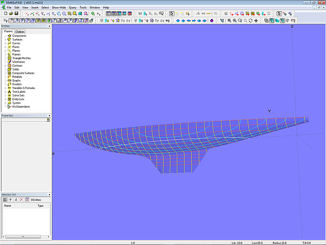Click the Pan view cross-arrows icon
This screenshot has width=326, height=245.
(256, 21)
